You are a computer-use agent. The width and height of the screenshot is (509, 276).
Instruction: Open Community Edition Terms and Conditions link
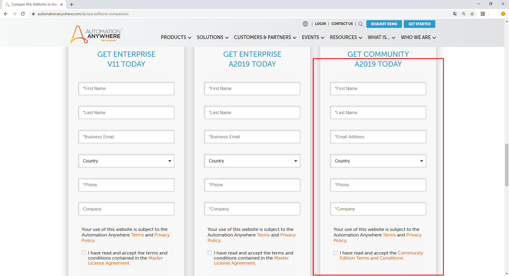tap(381, 256)
